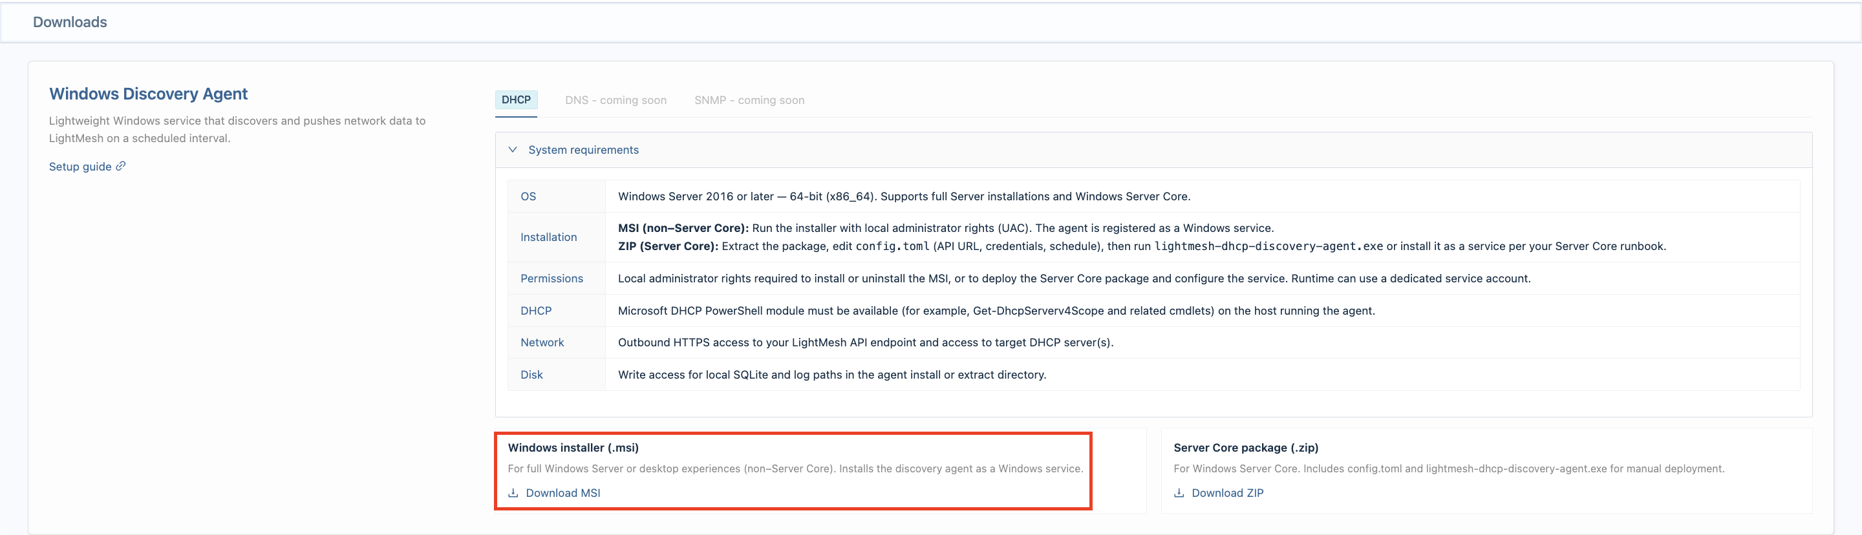Click the For full Windows Server description

tap(795, 468)
